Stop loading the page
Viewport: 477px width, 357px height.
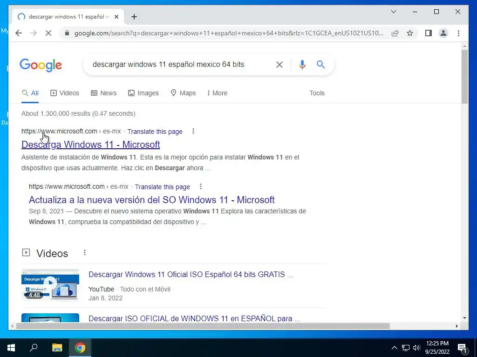pos(48,33)
